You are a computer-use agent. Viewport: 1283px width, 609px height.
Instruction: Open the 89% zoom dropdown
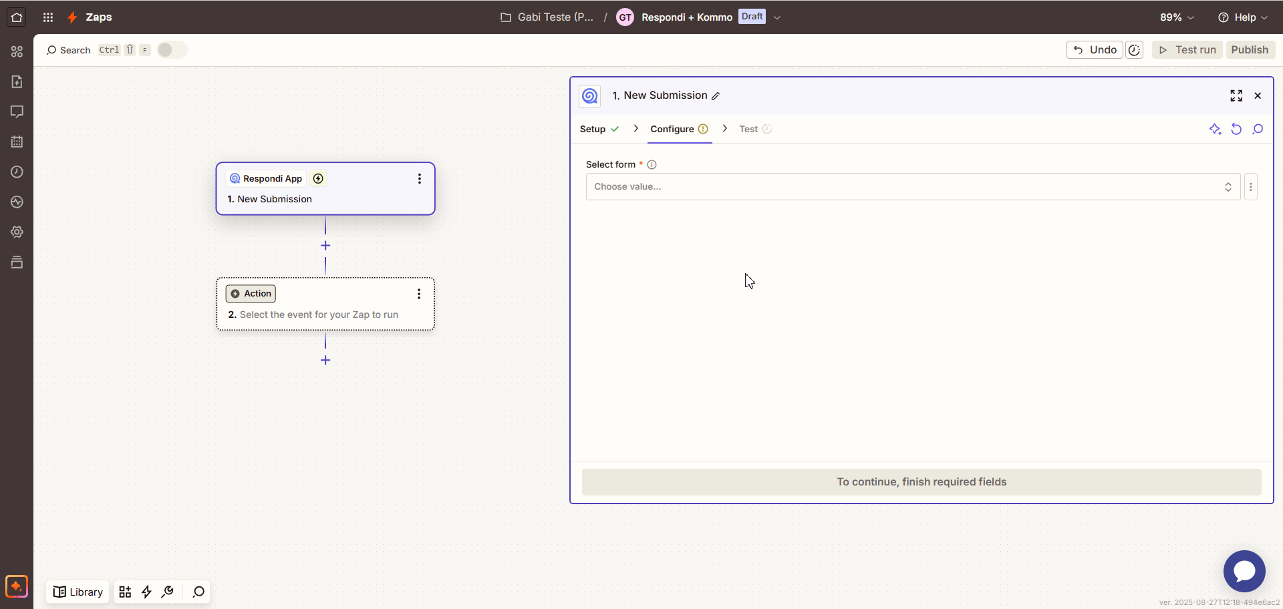[x=1176, y=17]
